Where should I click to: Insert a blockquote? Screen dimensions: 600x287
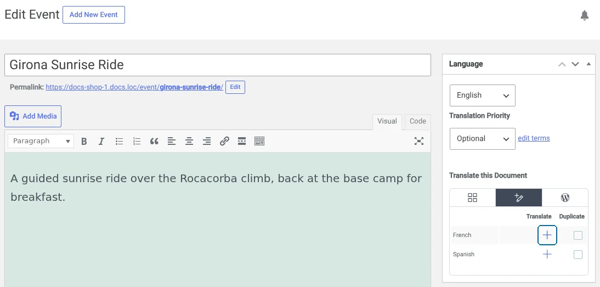(x=154, y=141)
